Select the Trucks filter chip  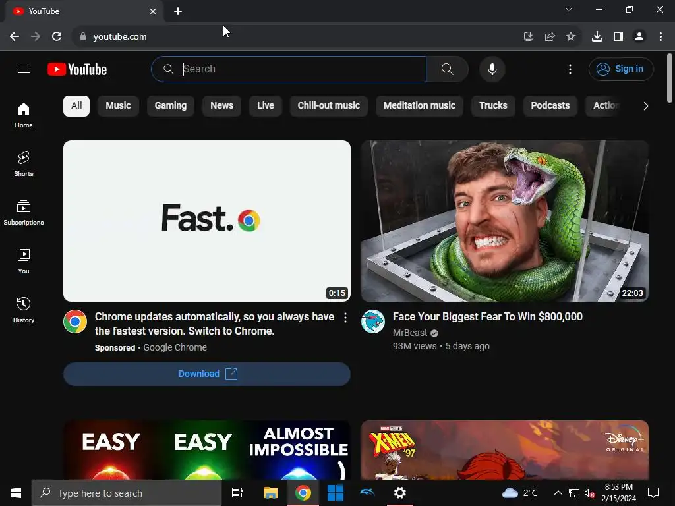(493, 106)
